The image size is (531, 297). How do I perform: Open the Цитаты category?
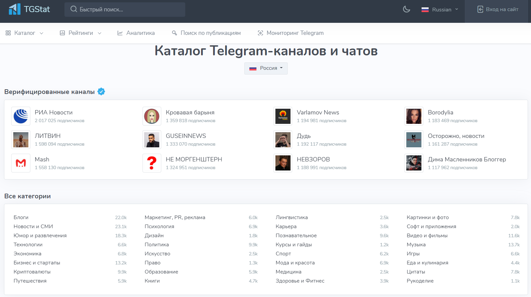[416, 272]
